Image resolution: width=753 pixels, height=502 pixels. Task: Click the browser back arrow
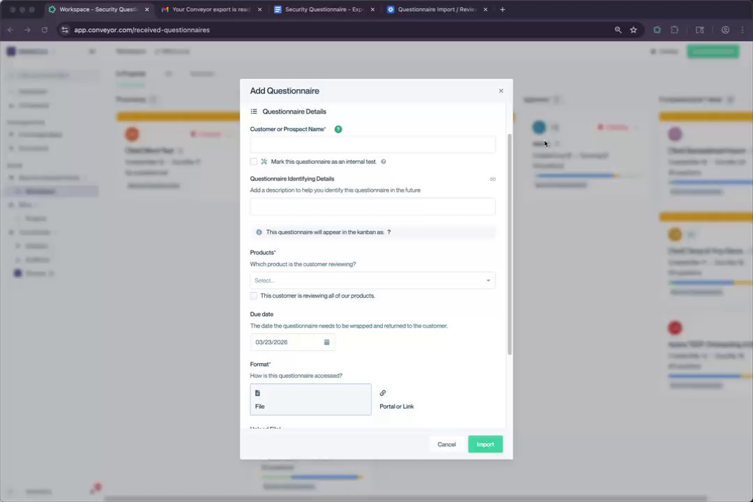click(x=10, y=30)
